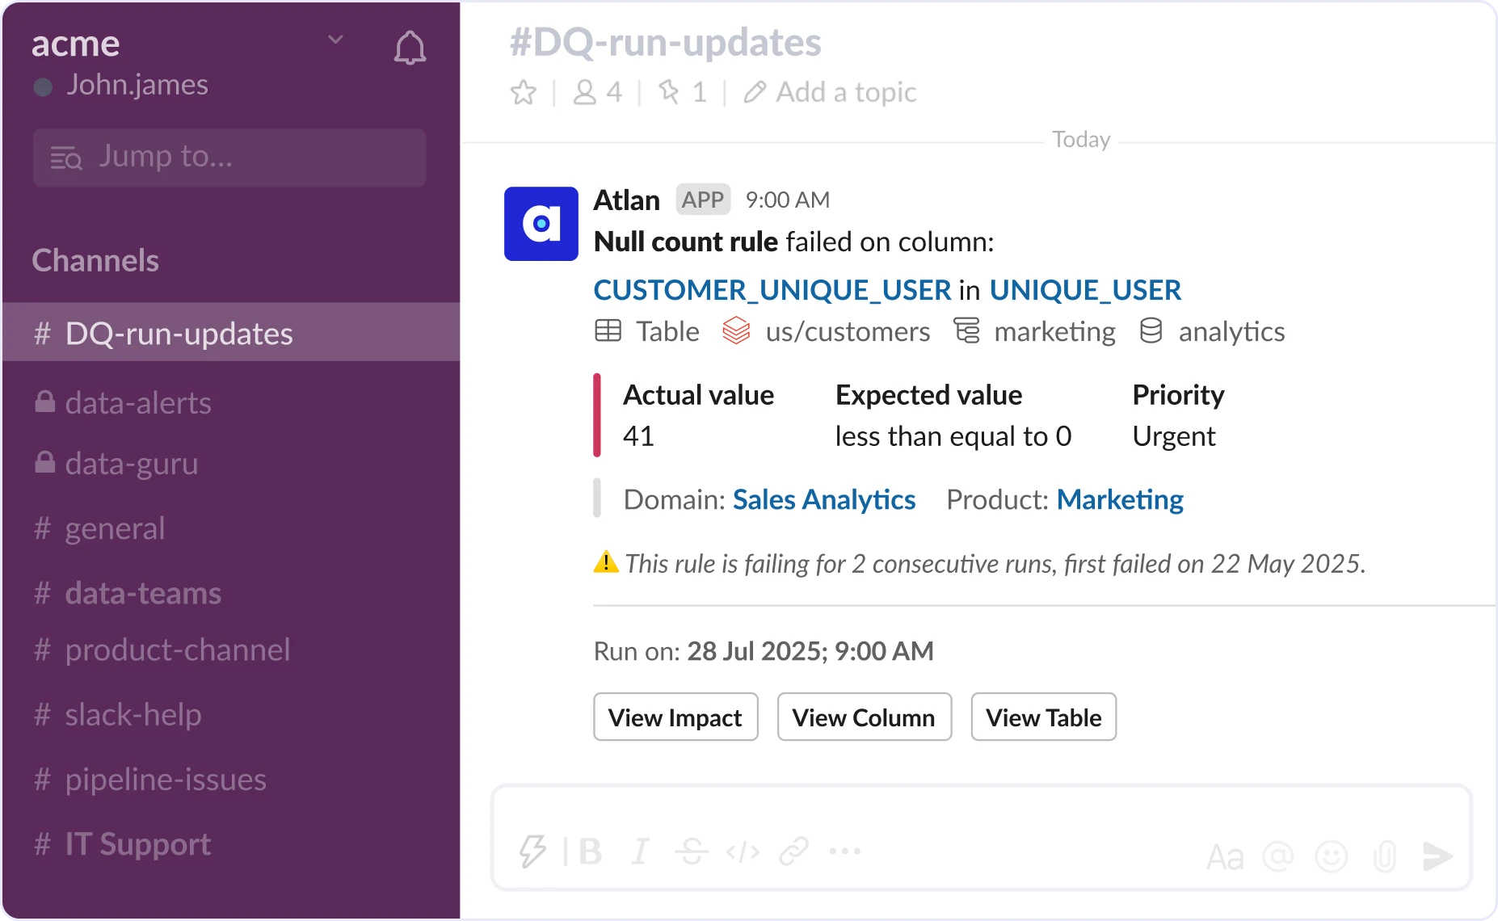This screenshot has width=1498, height=921.
Task: Click the Today date divider label
Action: coord(1081,139)
